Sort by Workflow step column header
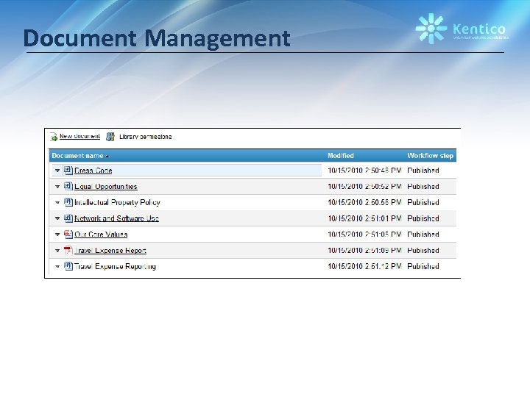 coord(430,156)
